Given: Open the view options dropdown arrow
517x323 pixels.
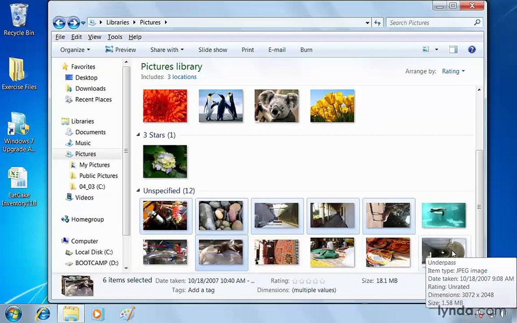Looking at the screenshot, I should tap(437, 49).
